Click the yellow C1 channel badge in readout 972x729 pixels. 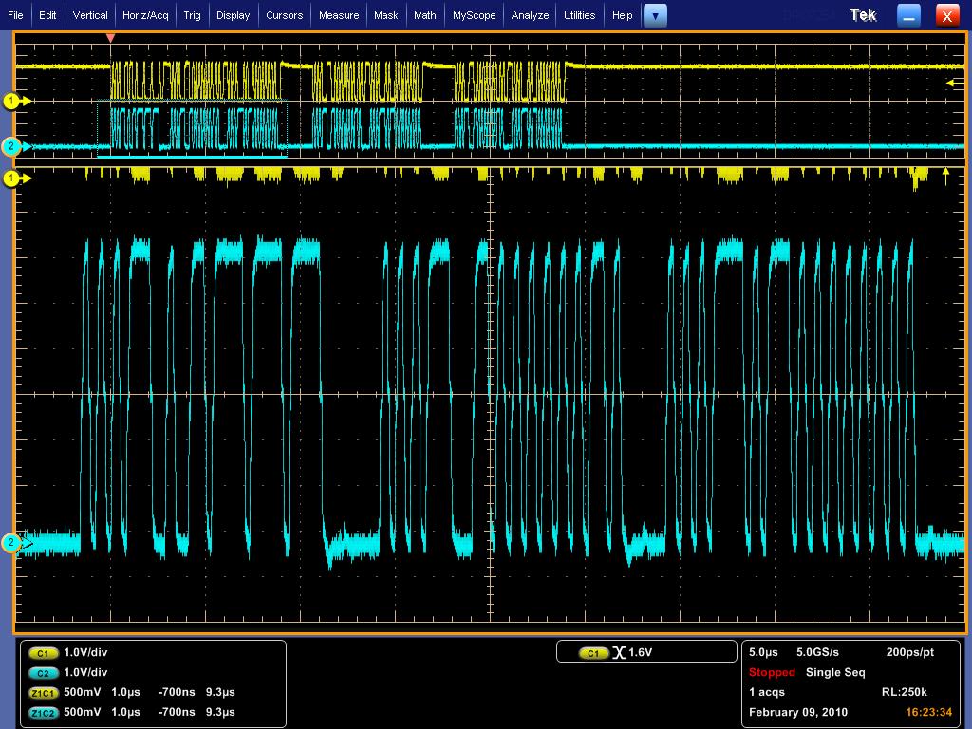tap(44, 653)
